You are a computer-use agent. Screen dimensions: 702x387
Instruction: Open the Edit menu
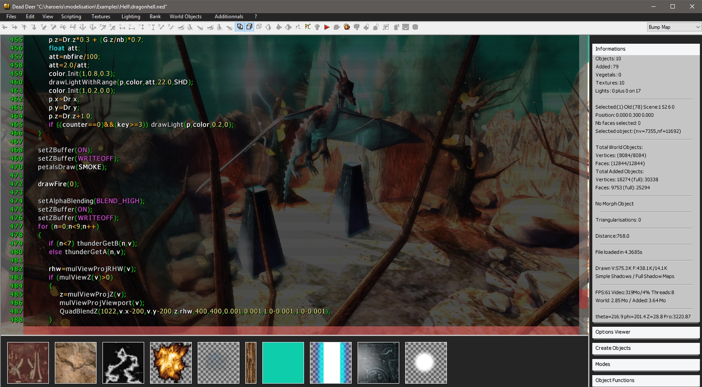(x=30, y=17)
